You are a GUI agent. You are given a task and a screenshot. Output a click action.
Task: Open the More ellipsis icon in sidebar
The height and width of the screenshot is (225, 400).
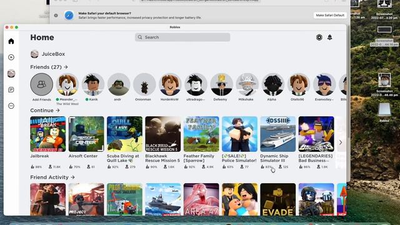pyautogui.click(x=11, y=106)
